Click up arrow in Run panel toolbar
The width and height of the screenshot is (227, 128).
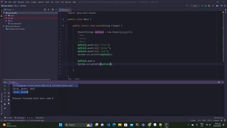pyautogui.click(x=9, y=86)
